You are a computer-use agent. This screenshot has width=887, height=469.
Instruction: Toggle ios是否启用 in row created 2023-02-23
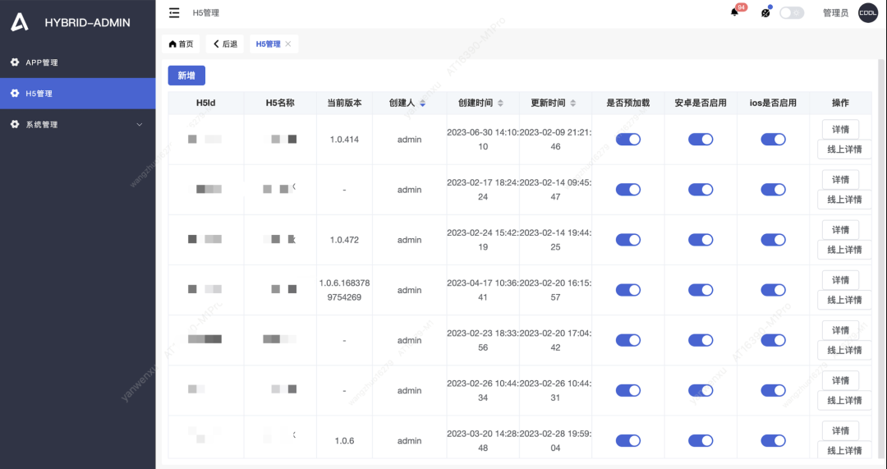coord(774,340)
